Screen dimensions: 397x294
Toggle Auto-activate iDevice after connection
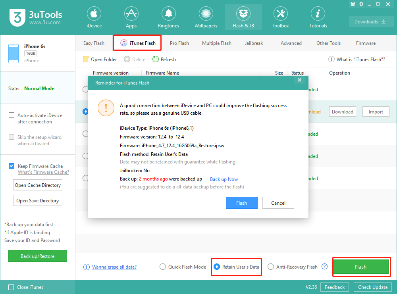click(x=12, y=115)
